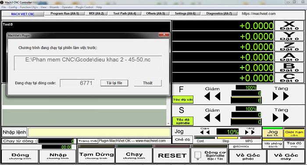Click the Chạy từ dòng line field

(x=56, y=141)
